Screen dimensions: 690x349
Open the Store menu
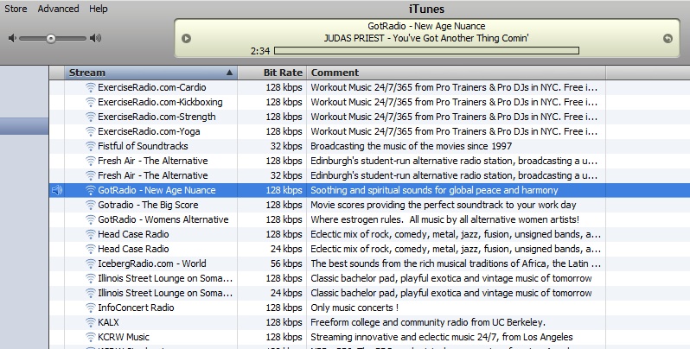tap(16, 9)
